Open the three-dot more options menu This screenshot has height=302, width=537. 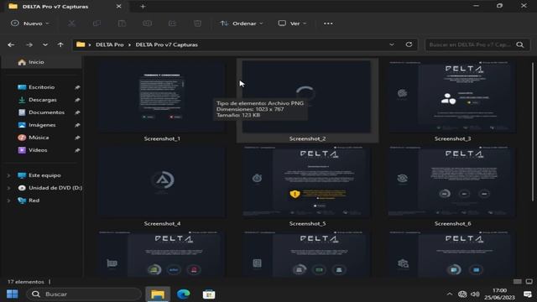[328, 23]
